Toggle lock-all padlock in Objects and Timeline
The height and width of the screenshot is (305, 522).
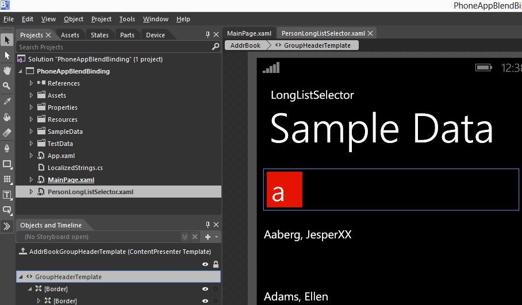click(216, 264)
